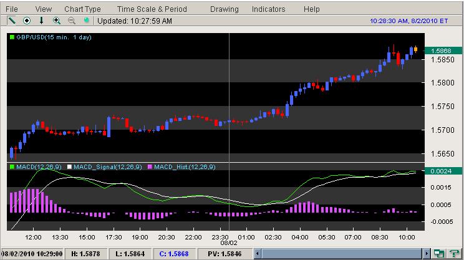
Task: Click the L: 1.5864 status field
Action: 130,254
